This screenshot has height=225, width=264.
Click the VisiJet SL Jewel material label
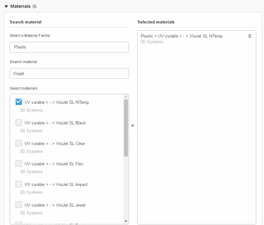[55, 205]
